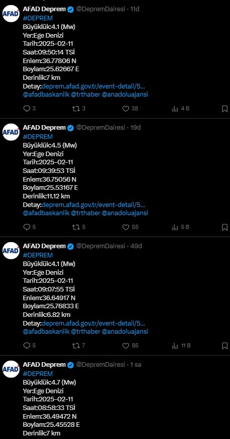The width and height of the screenshot is (230, 439).
Task: Bookmark the 49d earthquake tweet
Action: pyautogui.click(x=224, y=345)
